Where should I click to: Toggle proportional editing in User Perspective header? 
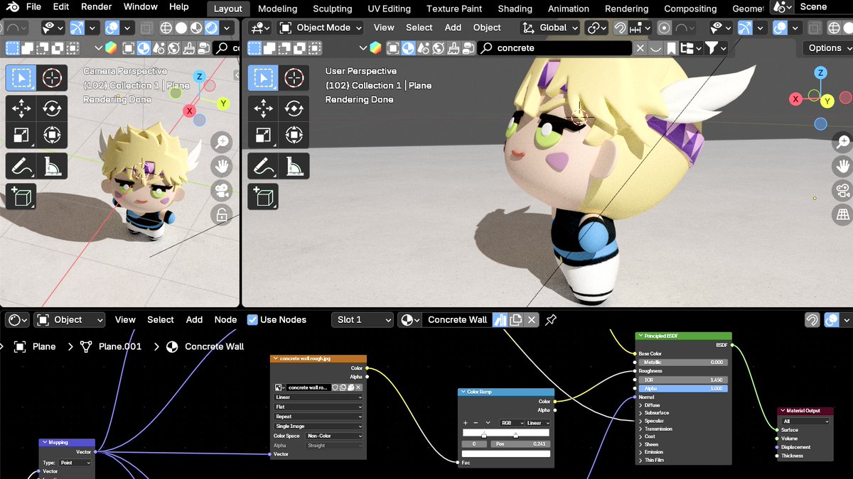[665, 28]
